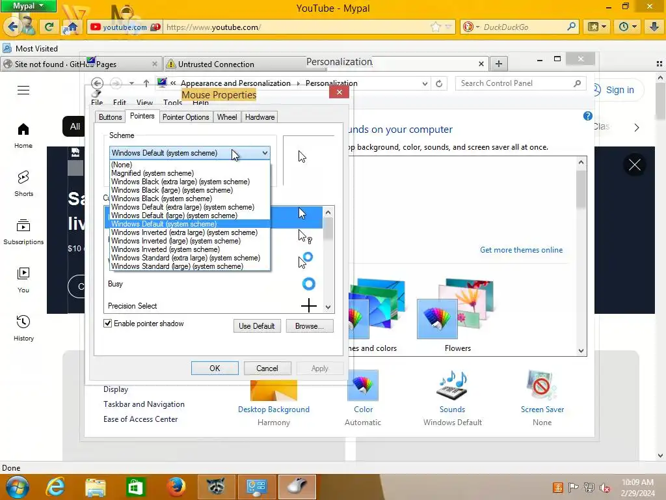Open a new tab with plus button

coord(499,64)
